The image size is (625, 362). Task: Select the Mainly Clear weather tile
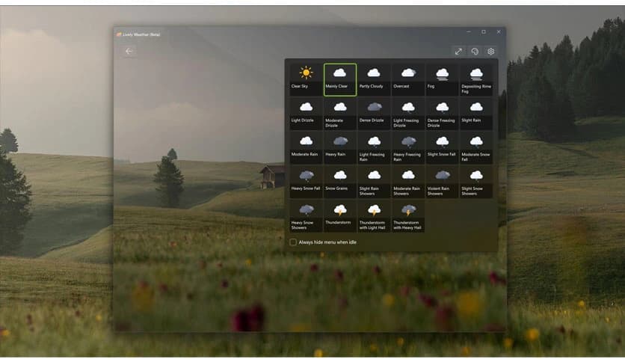coord(340,80)
